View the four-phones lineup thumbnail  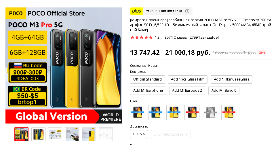tap(38, 134)
